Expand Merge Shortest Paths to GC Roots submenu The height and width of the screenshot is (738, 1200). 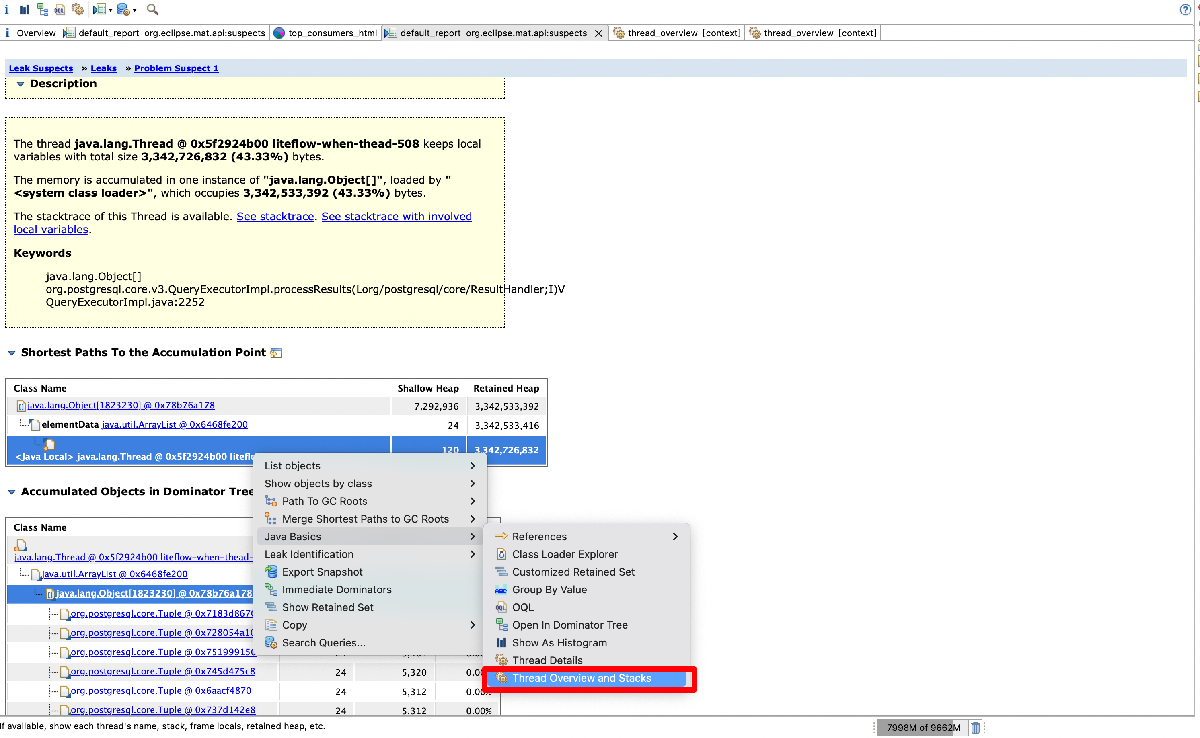(x=370, y=519)
